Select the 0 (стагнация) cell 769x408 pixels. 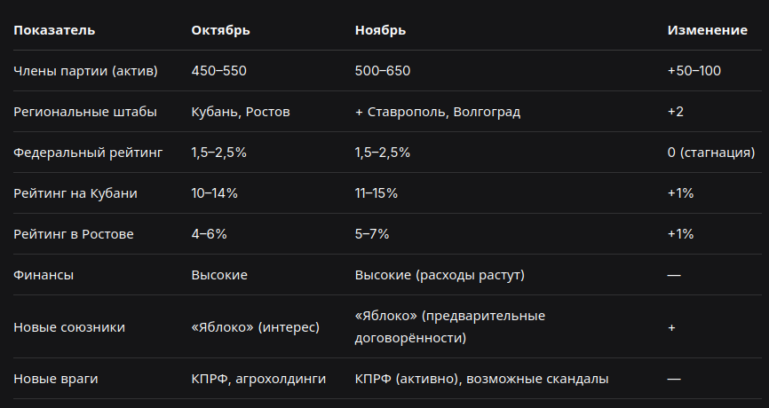click(711, 153)
